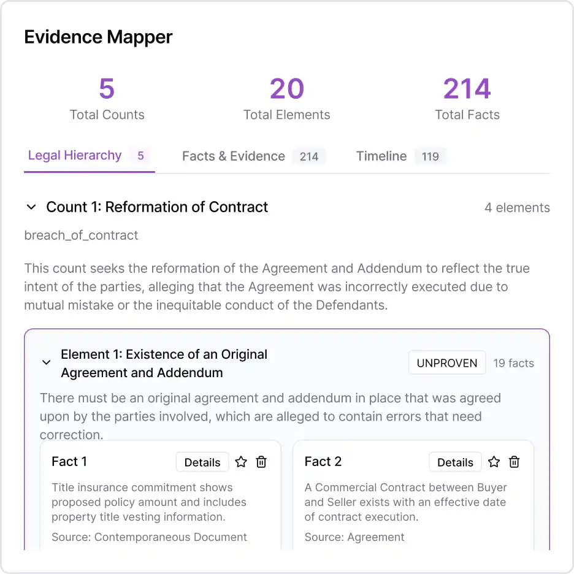Delete Fact 1 with trash icon
This screenshot has width=574, height=574.
(x=261, y=462)
